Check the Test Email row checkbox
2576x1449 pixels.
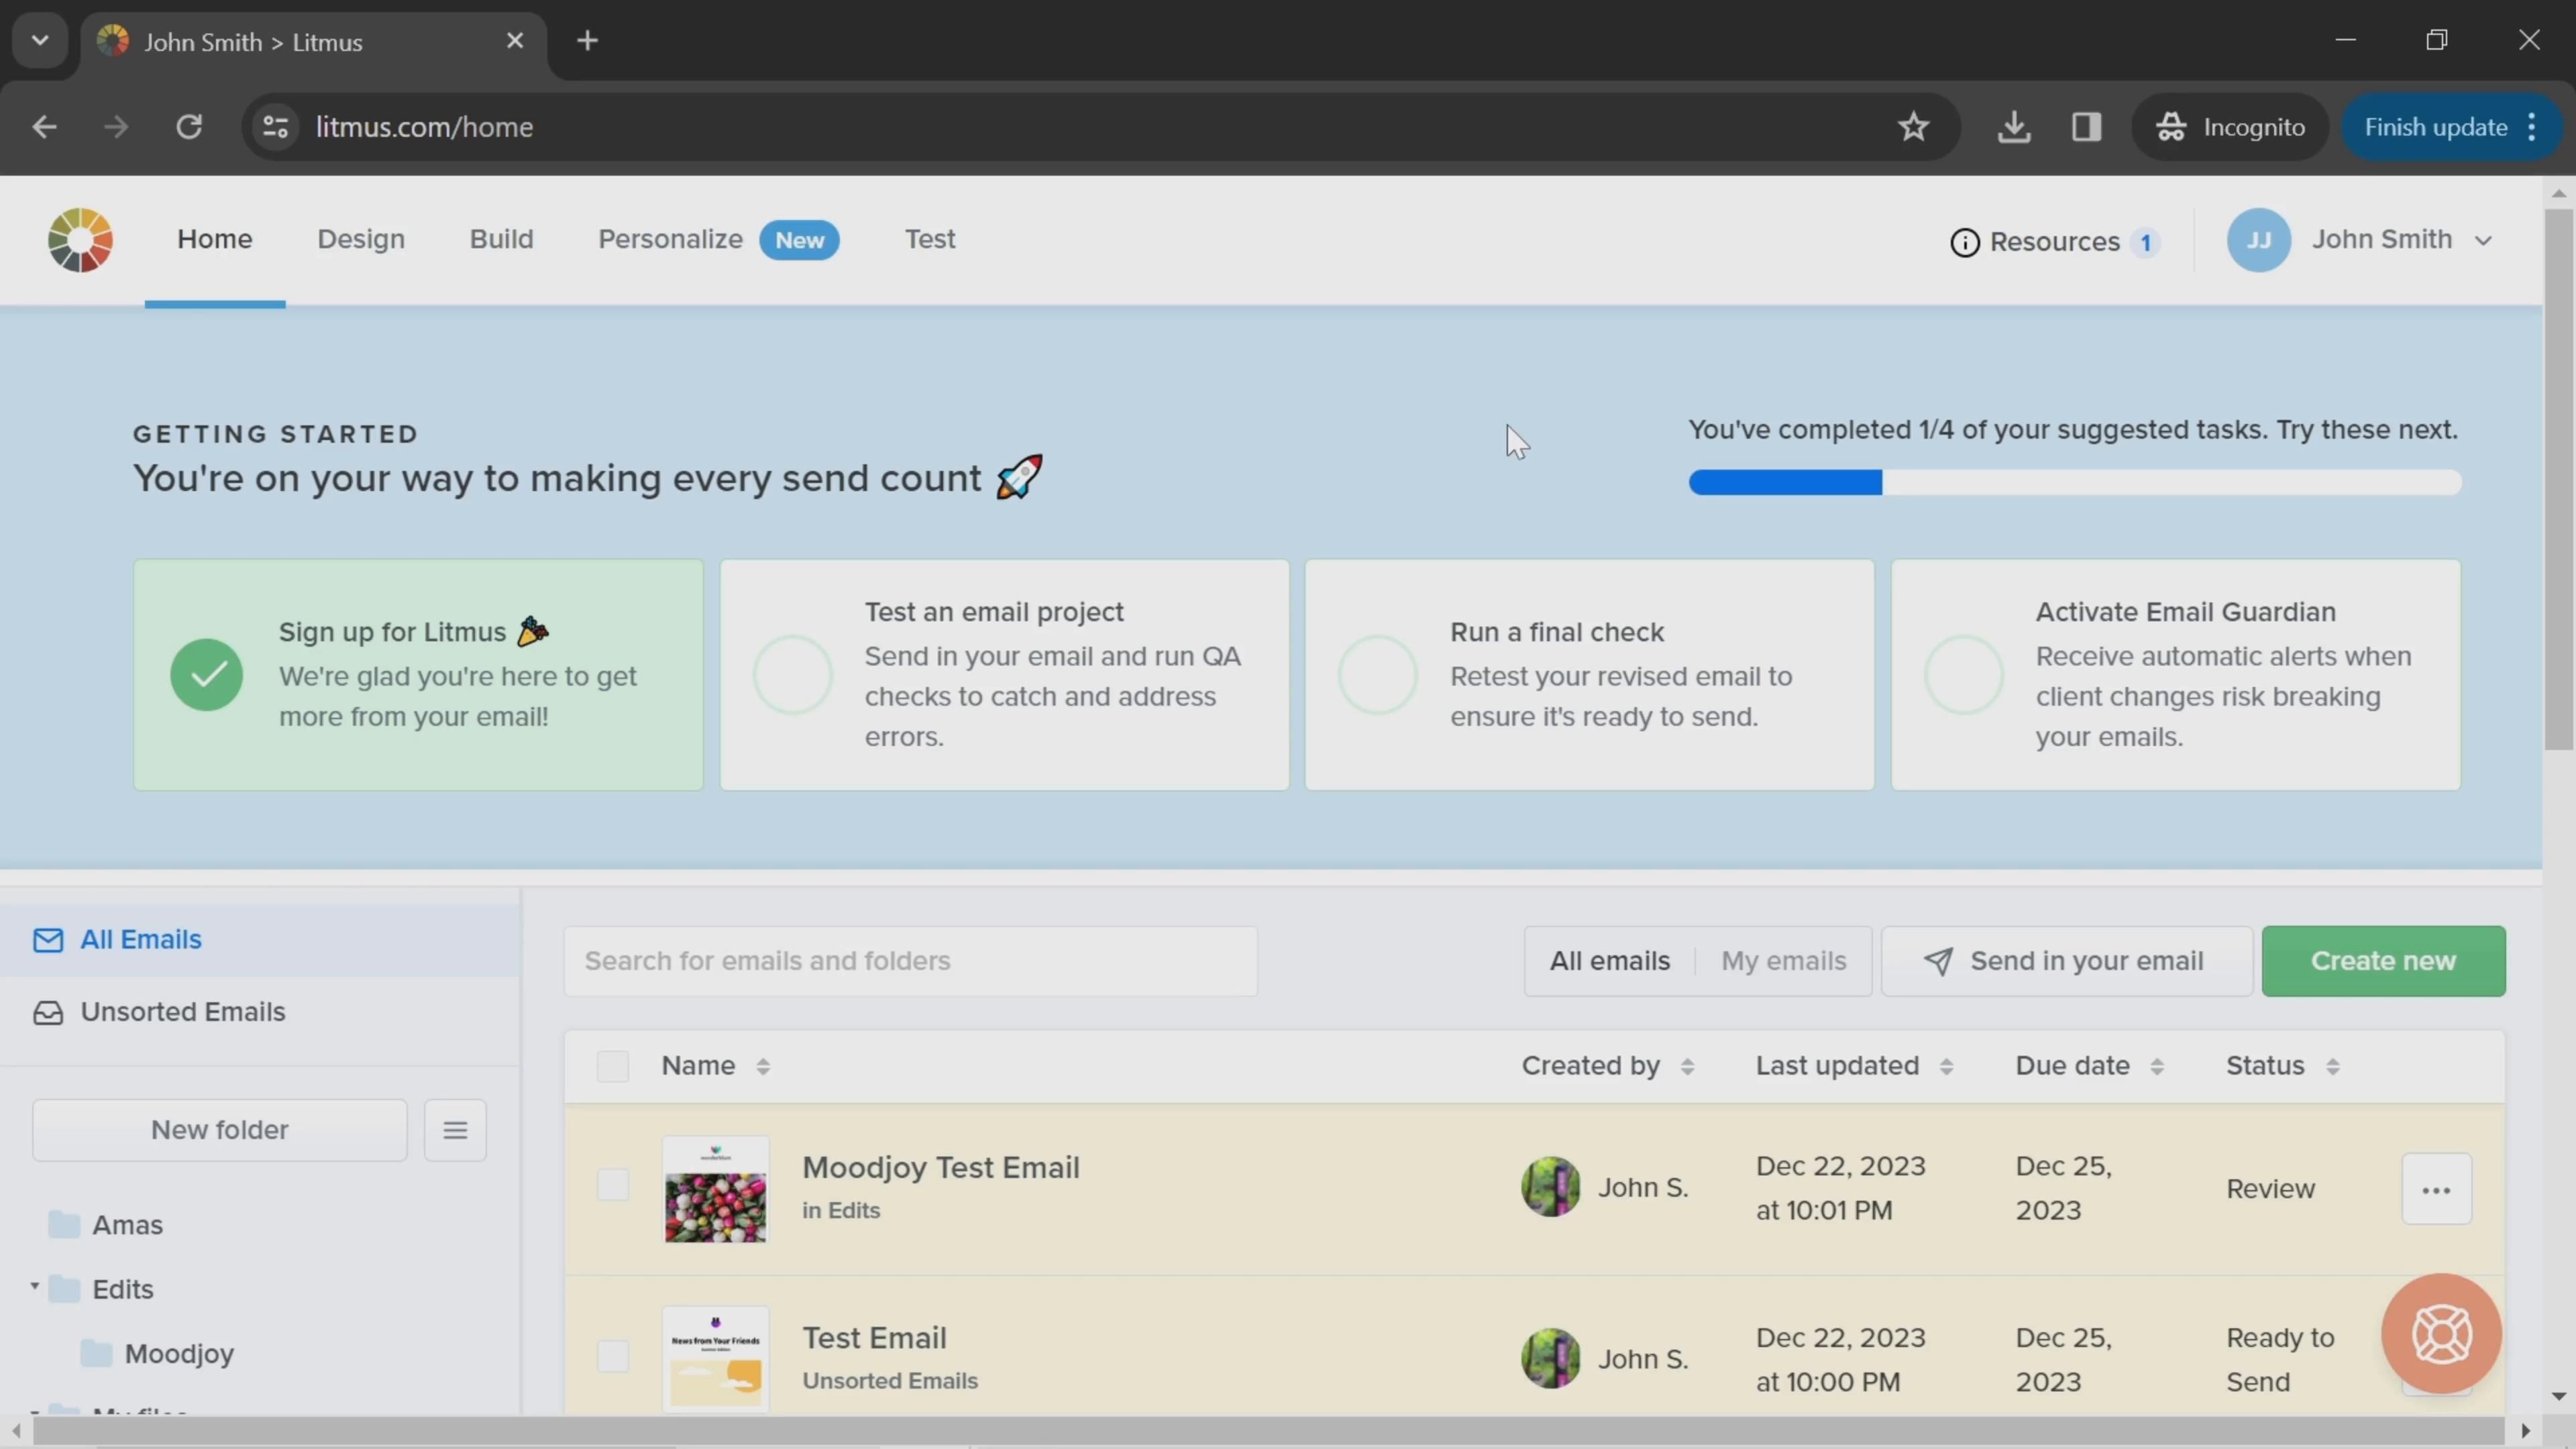(x=612, y=1357)
